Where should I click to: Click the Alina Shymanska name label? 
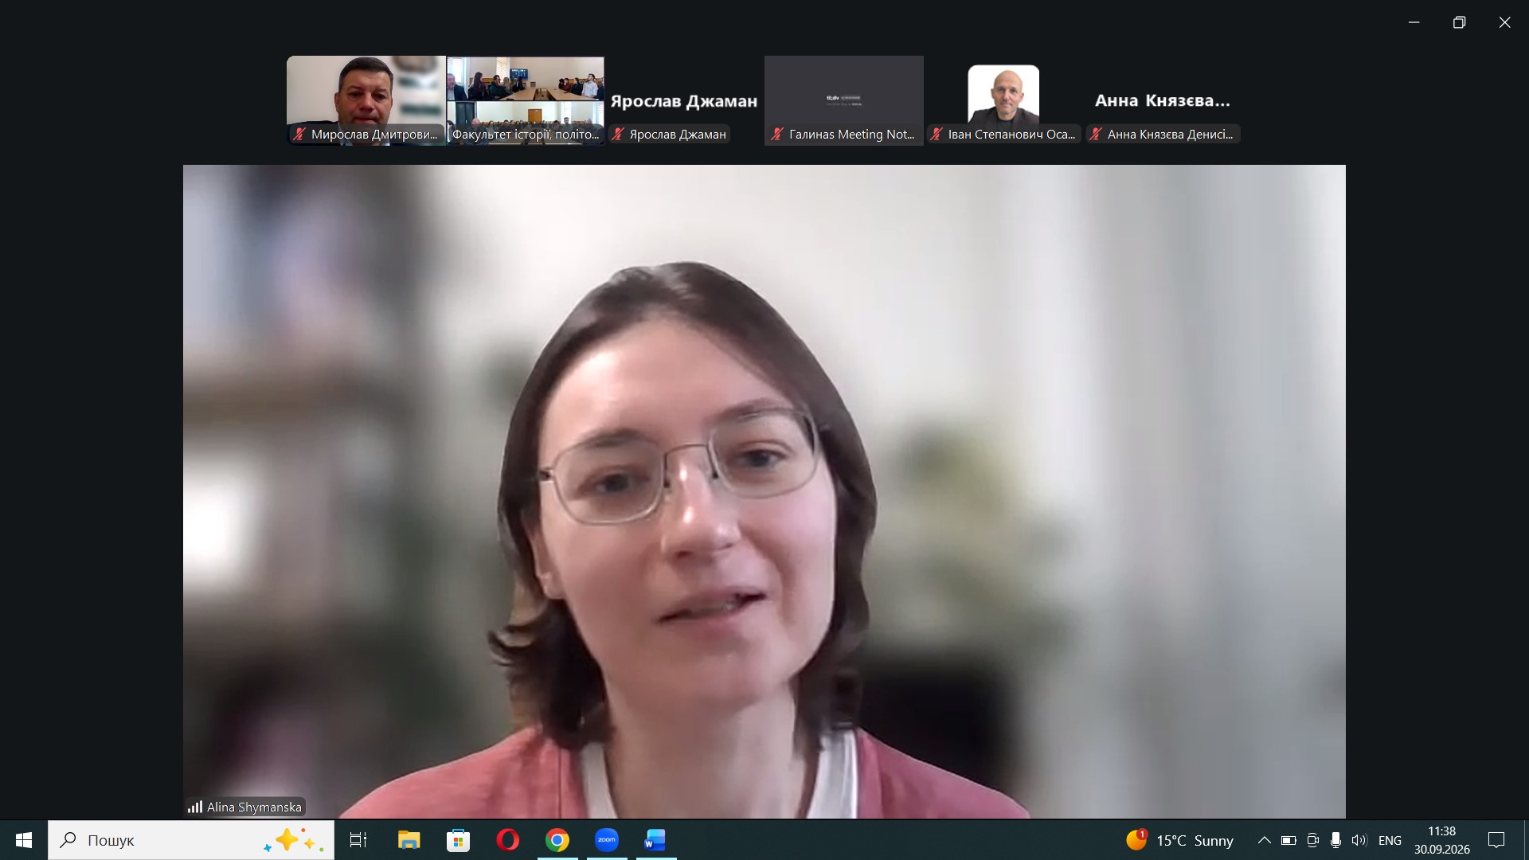254,807
